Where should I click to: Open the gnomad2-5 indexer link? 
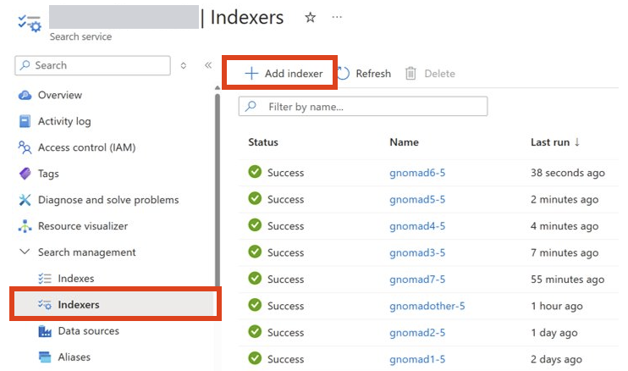click(x=417, y=333)
